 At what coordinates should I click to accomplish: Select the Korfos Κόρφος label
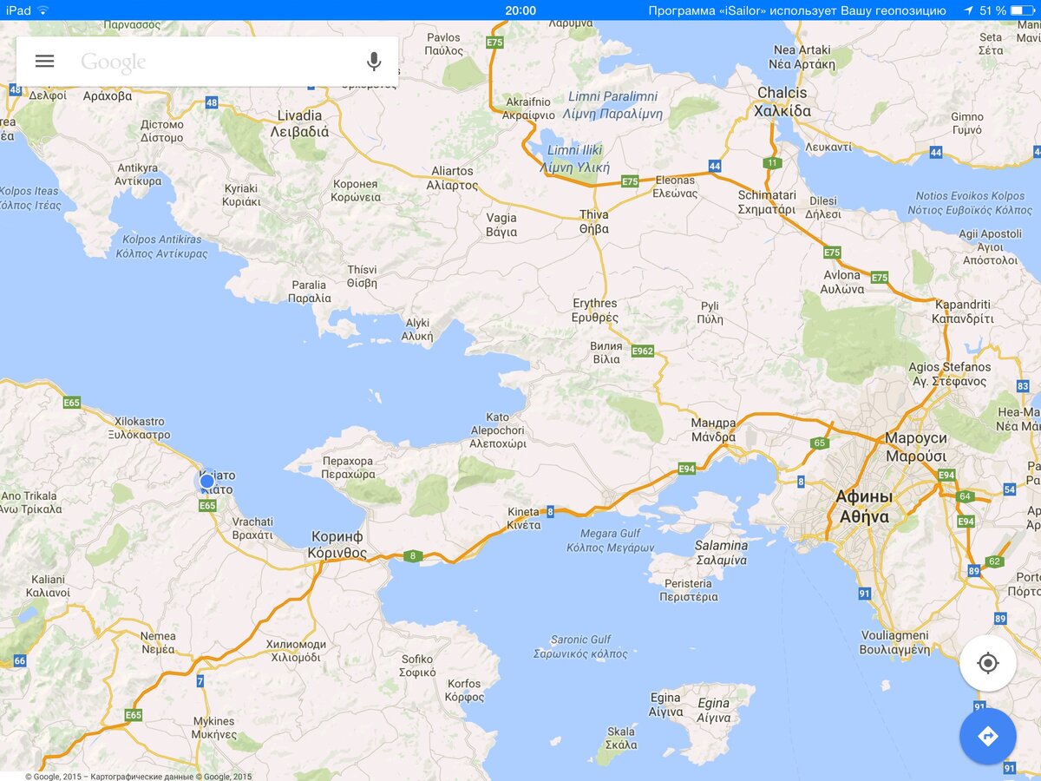(464, 690)
